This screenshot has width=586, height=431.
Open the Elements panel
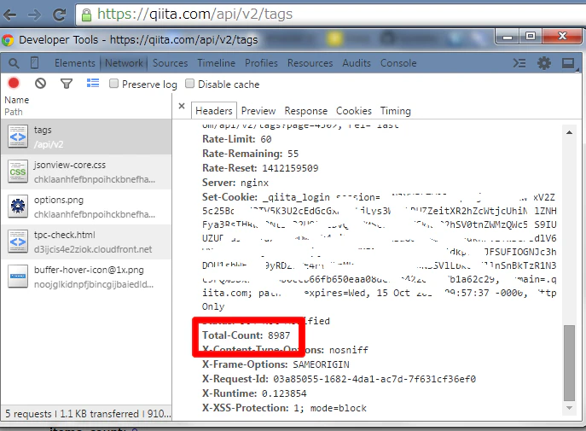pos(75,63)
